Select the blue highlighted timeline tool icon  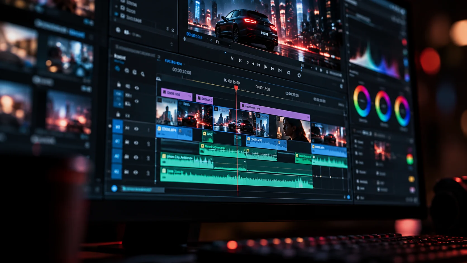pyautogui.click(x=117, y=68)
